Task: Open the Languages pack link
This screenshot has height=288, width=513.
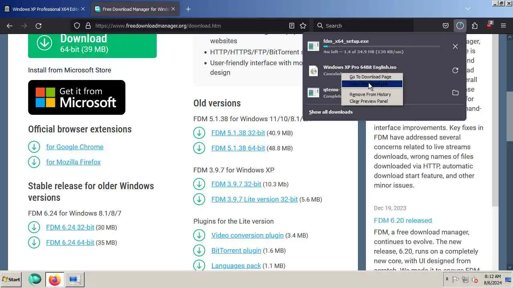Action: 236,266
